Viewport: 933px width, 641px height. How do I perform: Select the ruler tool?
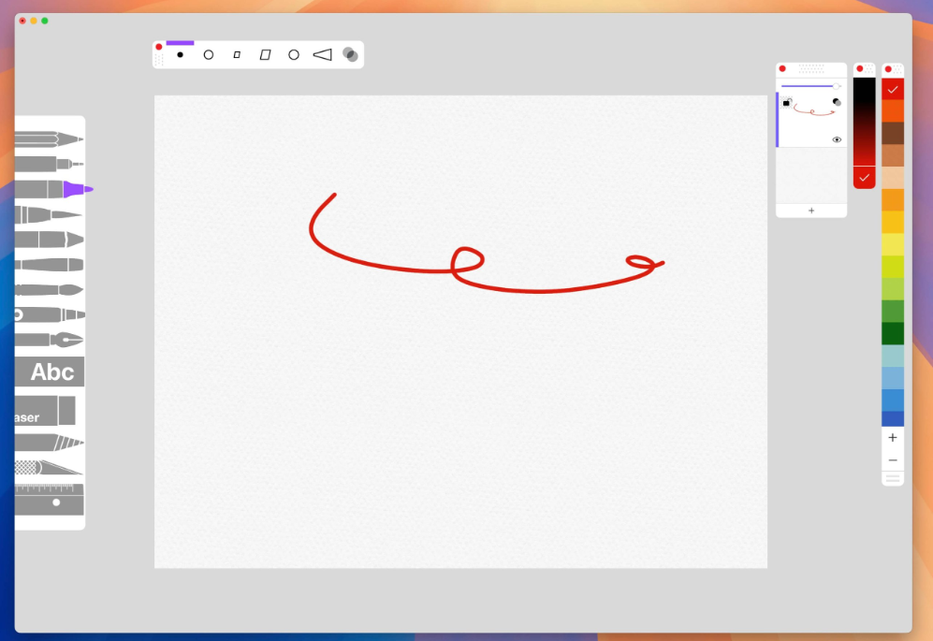tap(49, 500)
